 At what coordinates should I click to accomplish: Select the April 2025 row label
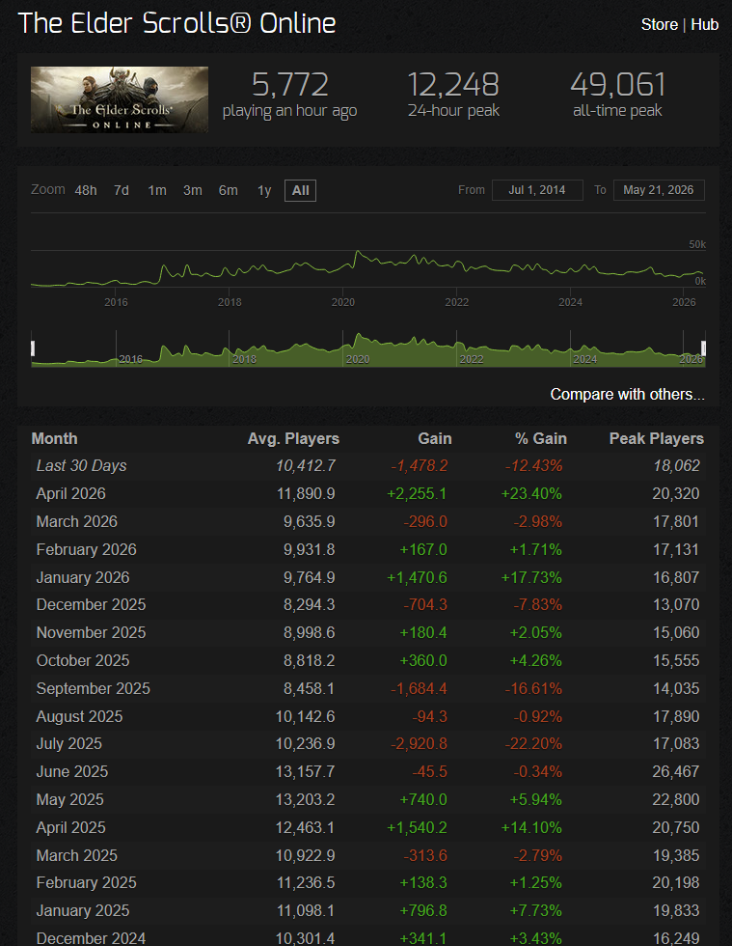point(70,827)
